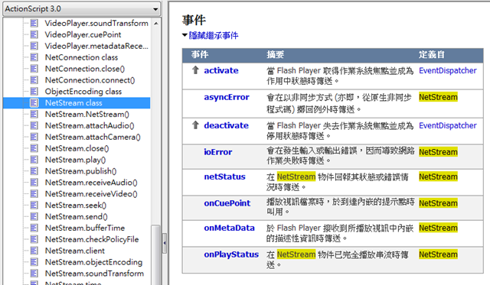The height and width of the screenshot is (285, 490).
Task: Click page icon for ObjectEncoding class
Action: click(x=34, y=92)
